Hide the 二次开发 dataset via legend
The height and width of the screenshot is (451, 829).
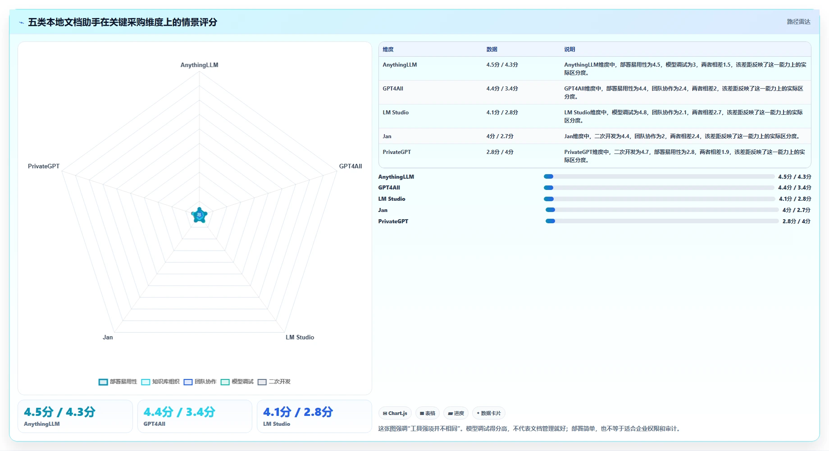tap(274, 382)
